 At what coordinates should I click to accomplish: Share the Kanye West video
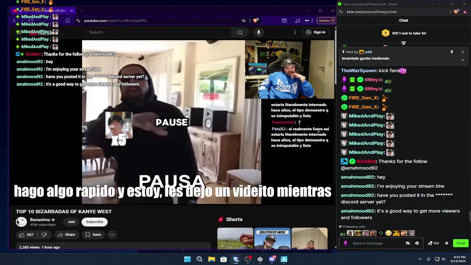66,235
